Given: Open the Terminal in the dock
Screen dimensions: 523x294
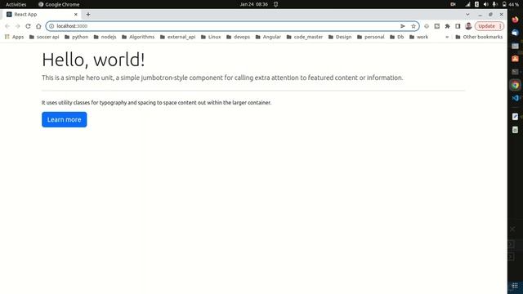Looking at the screenshot, I should click(x=515, y=72).
